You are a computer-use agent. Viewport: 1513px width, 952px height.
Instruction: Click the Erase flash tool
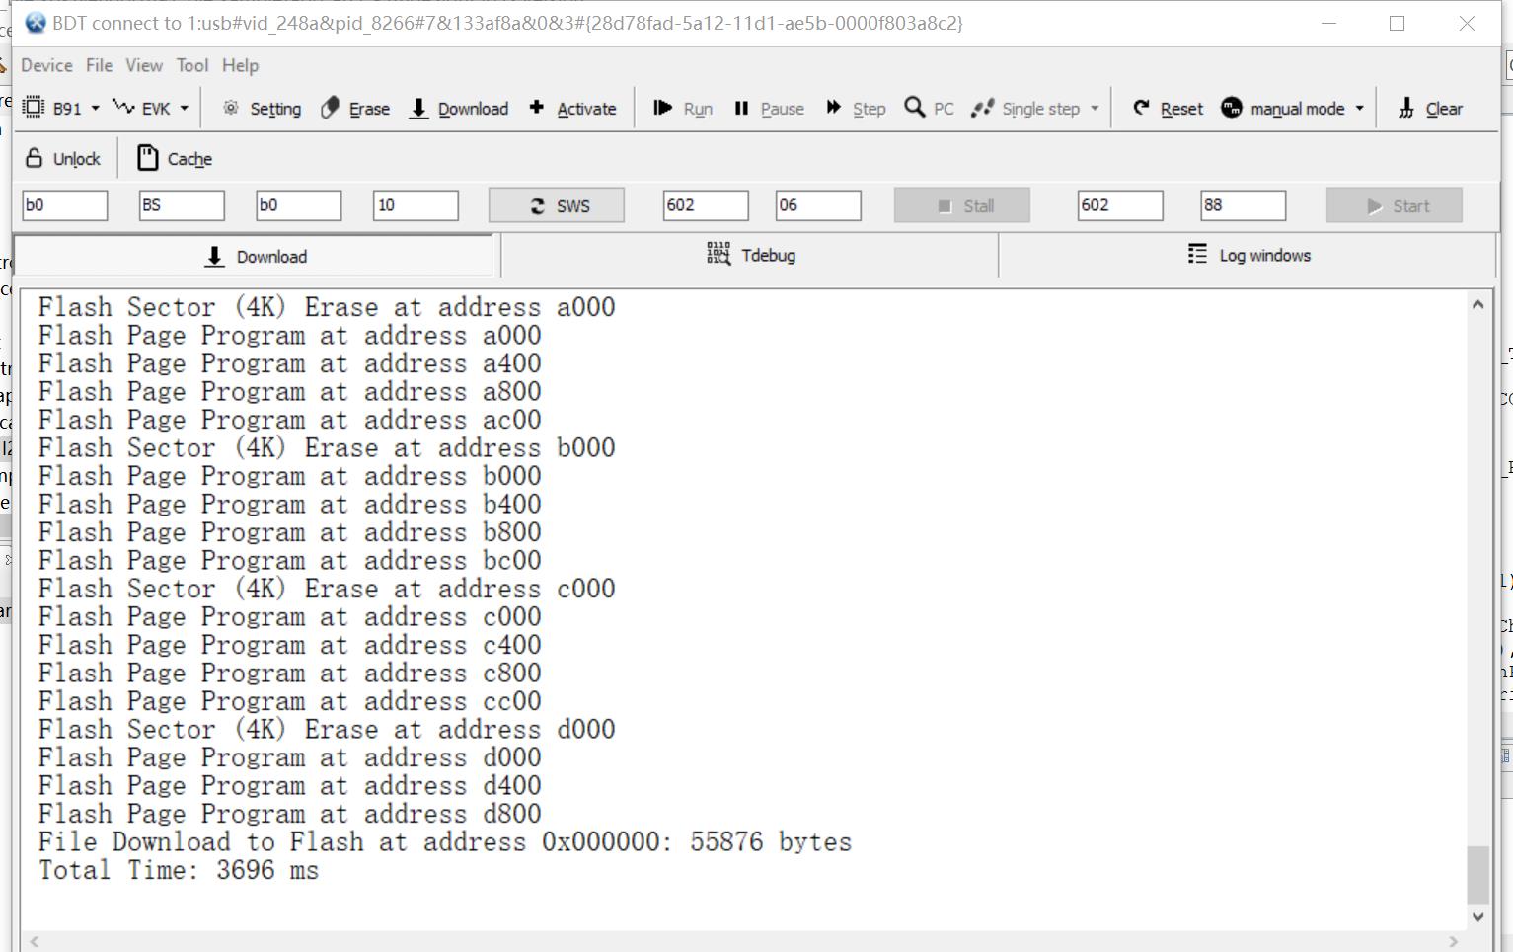coord(355,108)
